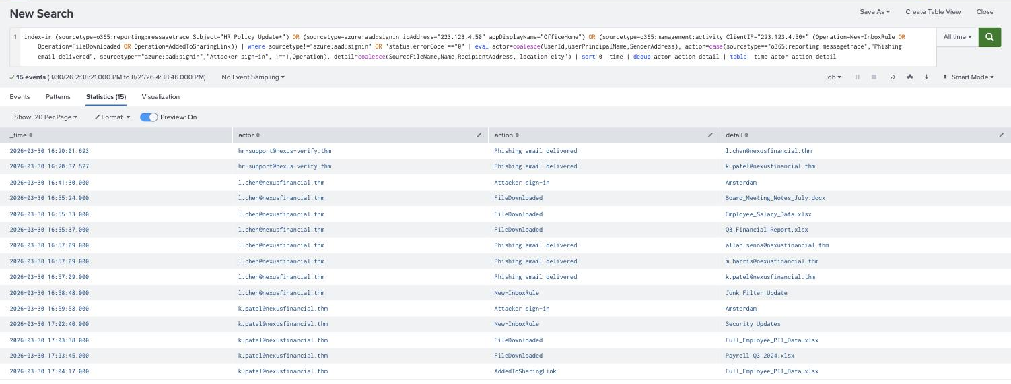This screenshot has height=384, width=1011.
Task: Click Employee_Salary_Data.xlsx detail cell
Action: click(768, 214)
